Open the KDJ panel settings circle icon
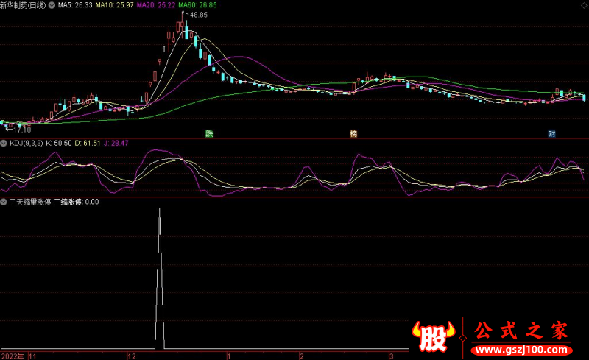Image resolution: width=589 pixels, height=360 pixels. pyautogui.click(x=4, y=143)
